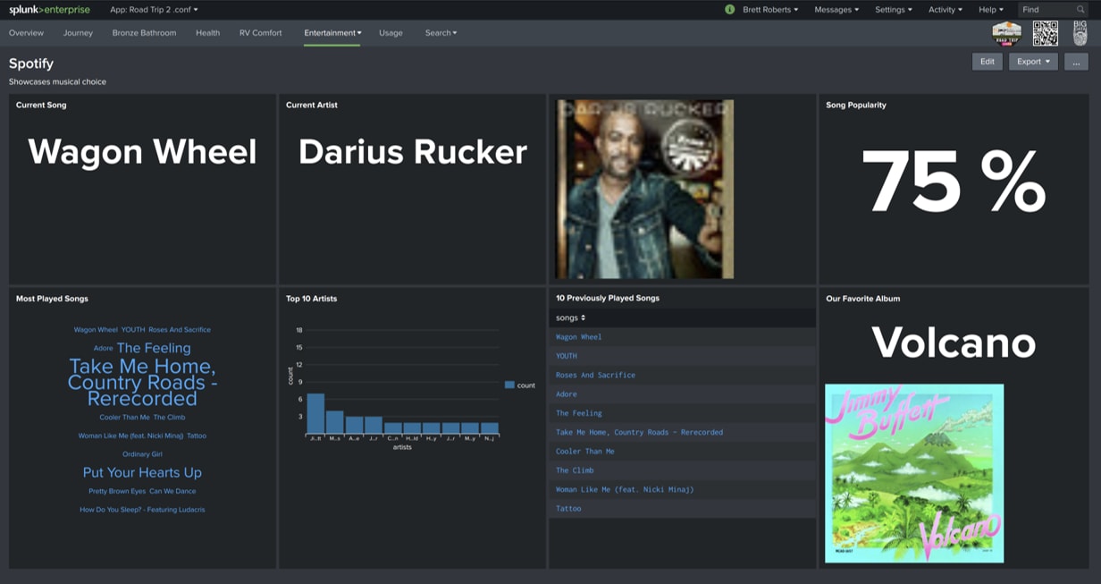Click the Darius Rucker Current Artist value
The image size is (1101, 584).
413,152
